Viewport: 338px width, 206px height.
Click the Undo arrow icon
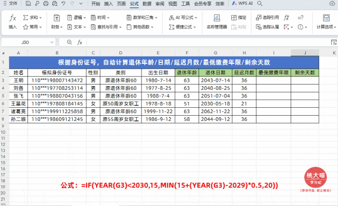(63, 4)
